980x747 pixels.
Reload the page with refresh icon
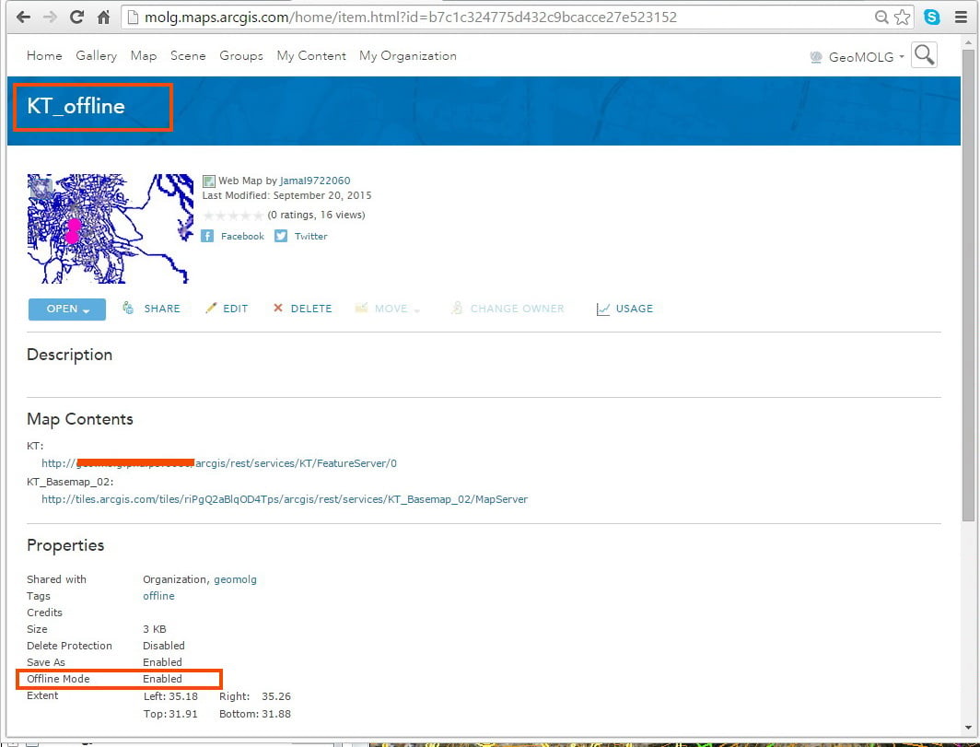(76, 17)
